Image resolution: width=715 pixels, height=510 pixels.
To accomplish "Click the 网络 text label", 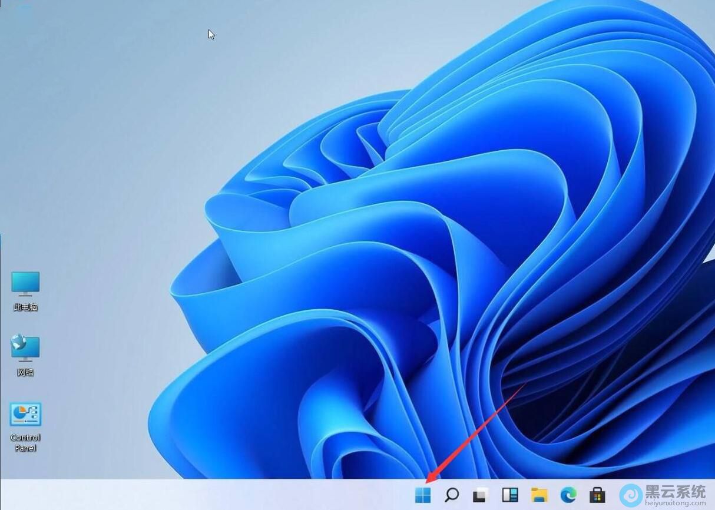I will click(x=25, y=372).
